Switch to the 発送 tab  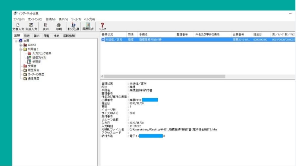[27, 35]
